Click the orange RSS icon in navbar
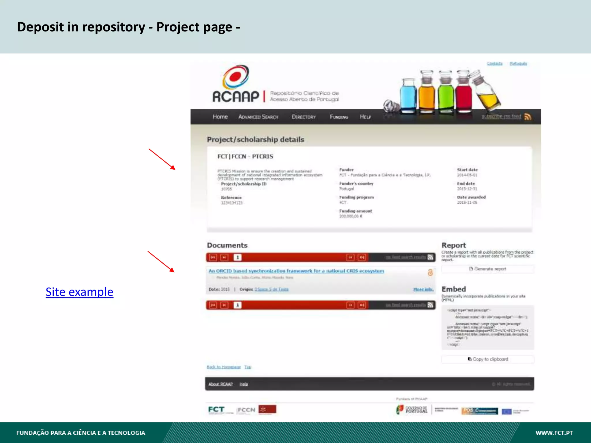The width and height of the screenshot is (591, 443). tap(528, 117)
